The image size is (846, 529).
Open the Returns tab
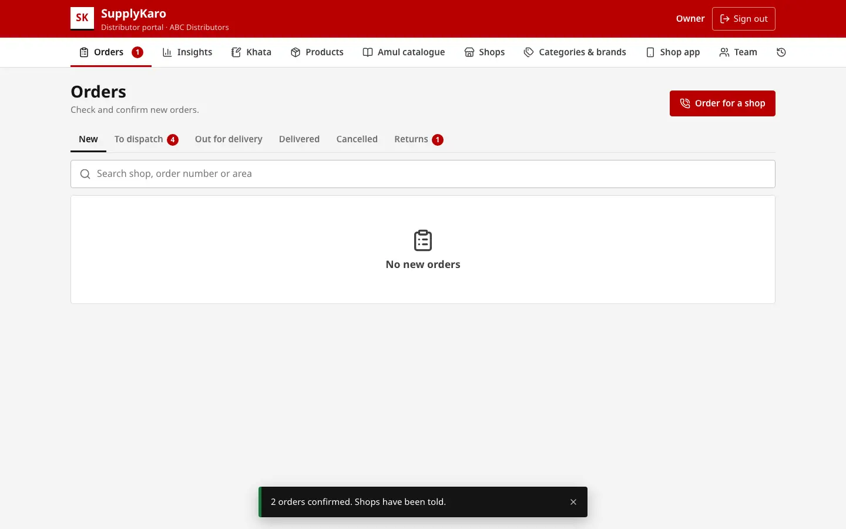(419, 139)
